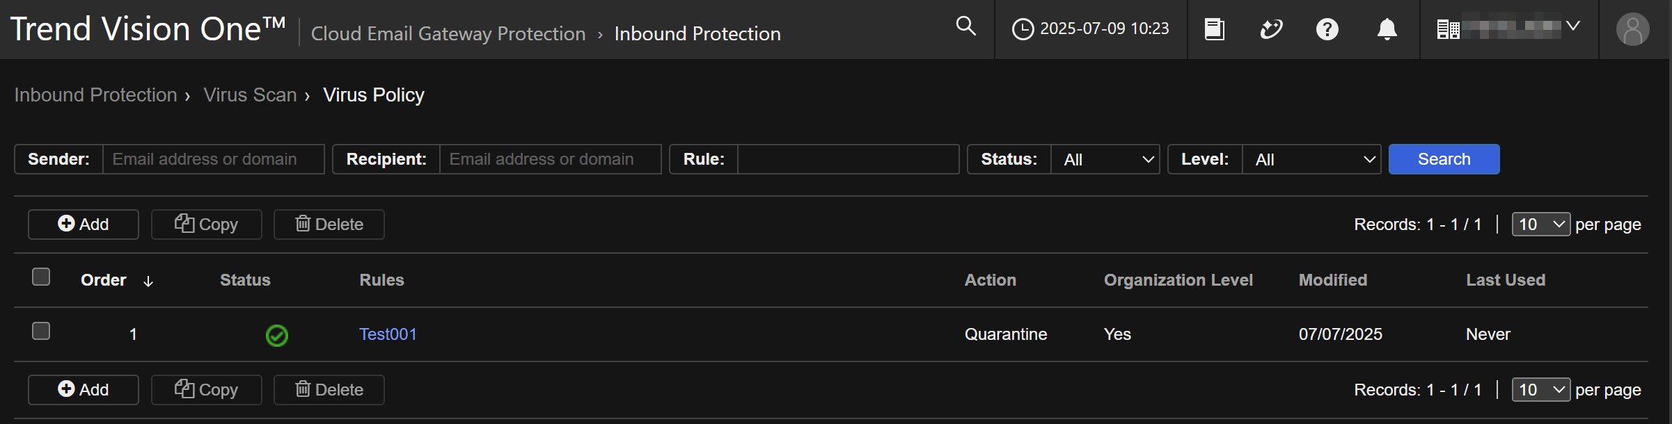
Task: Click the search magnifier icon in header
Action: pyautogui.click(x=965, y=26)
